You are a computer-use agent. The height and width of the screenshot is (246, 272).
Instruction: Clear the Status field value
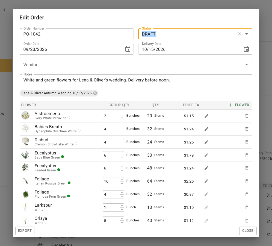(240, 34)
